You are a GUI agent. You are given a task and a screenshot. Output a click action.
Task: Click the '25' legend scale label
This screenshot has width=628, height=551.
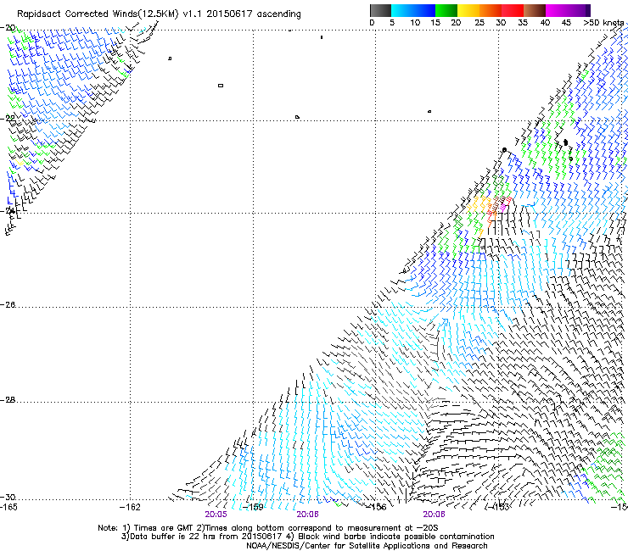(479, 23)
